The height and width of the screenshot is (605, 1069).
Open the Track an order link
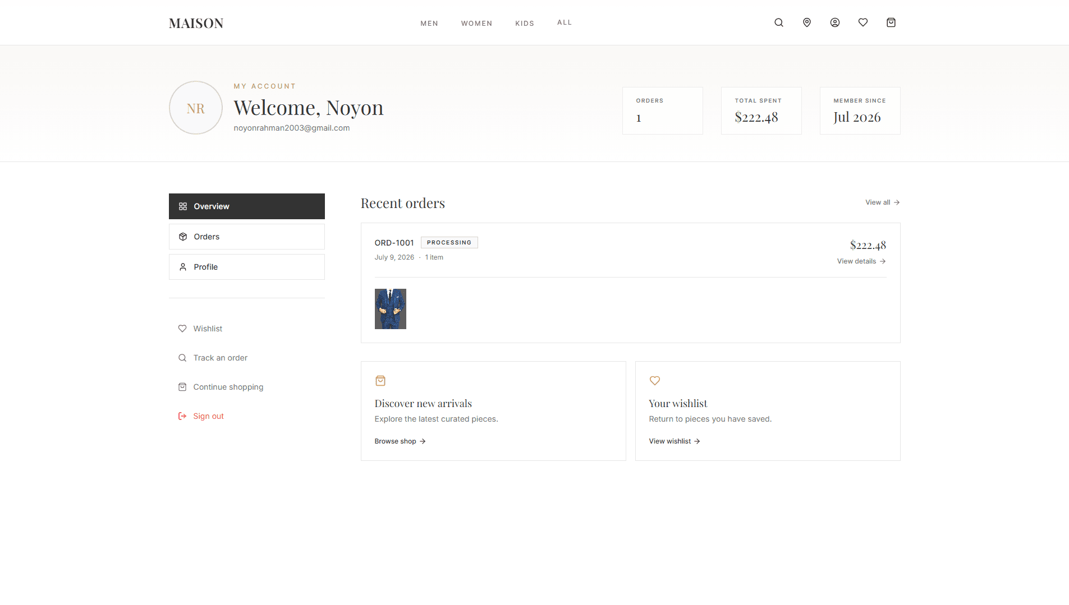tap(213, 358)
